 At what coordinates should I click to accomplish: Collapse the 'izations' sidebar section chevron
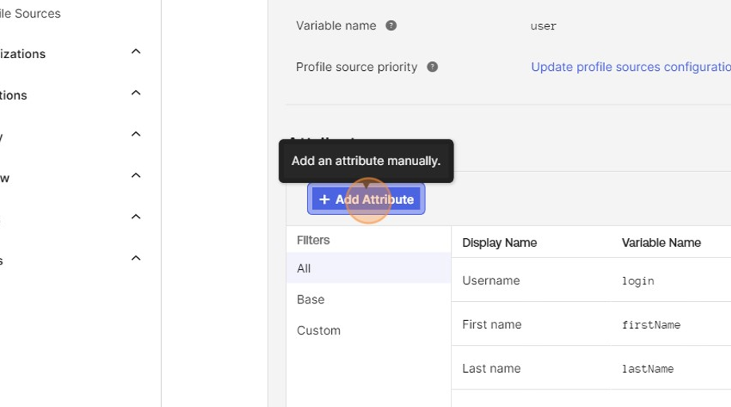[x=136, y=51]
